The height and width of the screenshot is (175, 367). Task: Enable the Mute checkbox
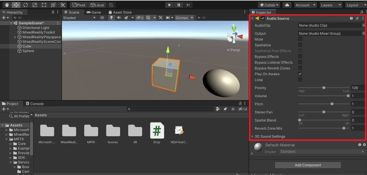point(300,39)
